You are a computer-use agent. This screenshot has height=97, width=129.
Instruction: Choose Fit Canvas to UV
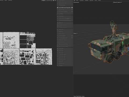(65, 27)
